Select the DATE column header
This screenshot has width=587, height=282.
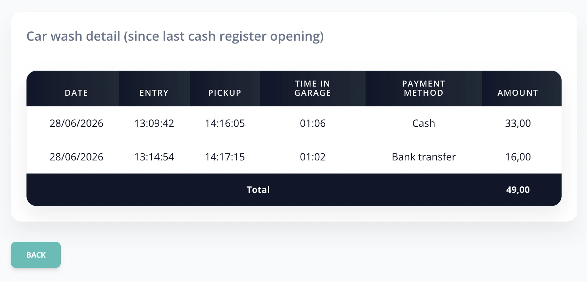(76, 93)
